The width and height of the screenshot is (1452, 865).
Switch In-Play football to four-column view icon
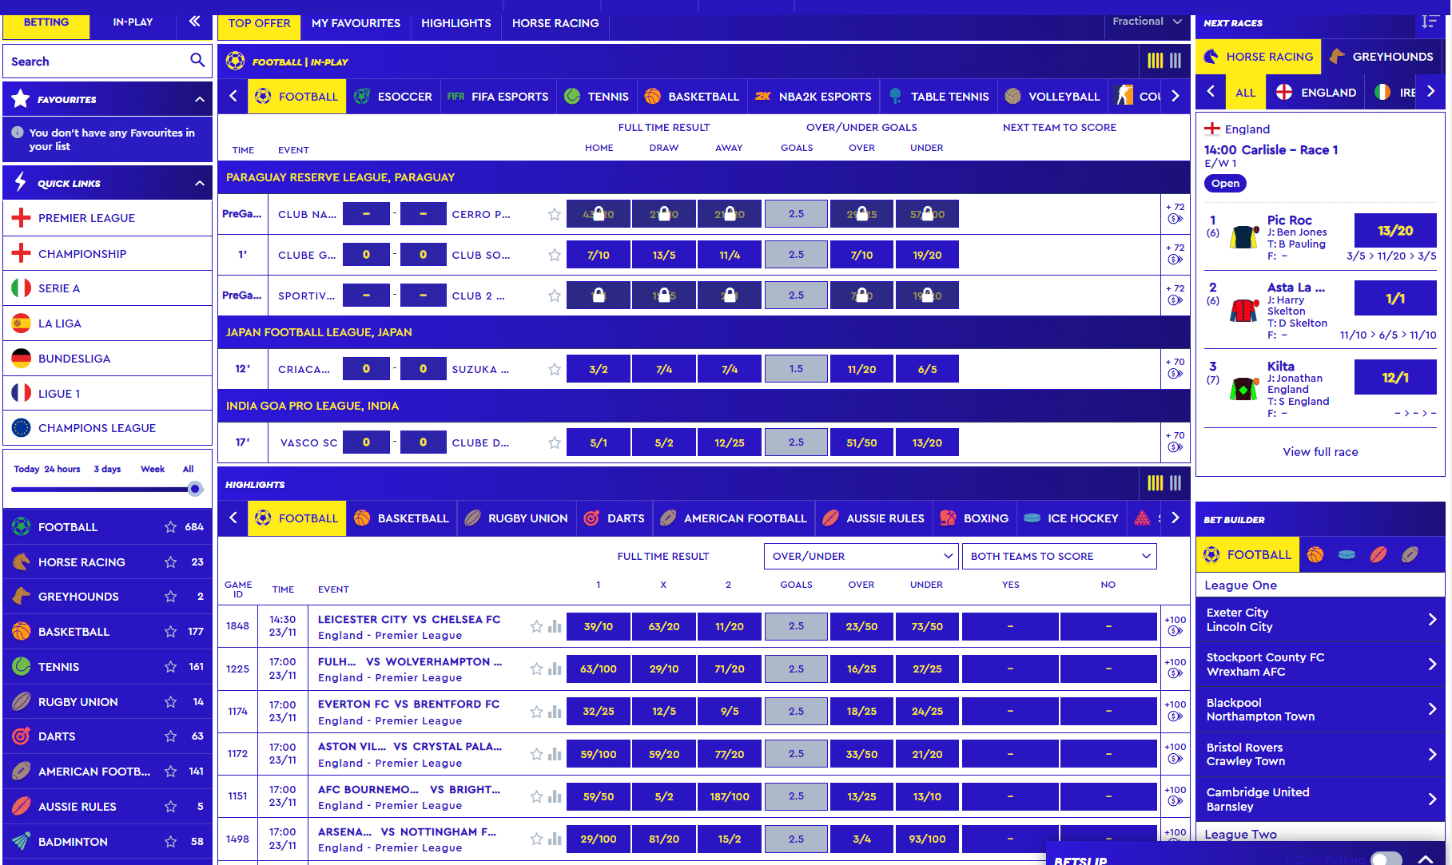1155,61
